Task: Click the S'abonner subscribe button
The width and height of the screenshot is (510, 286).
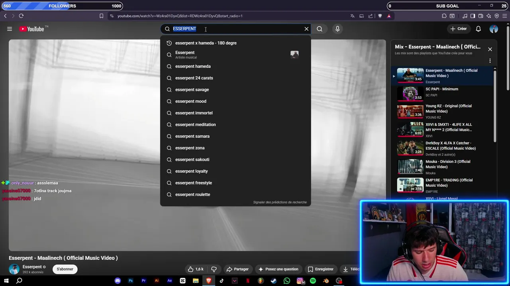Action: [x=65, y=269]
